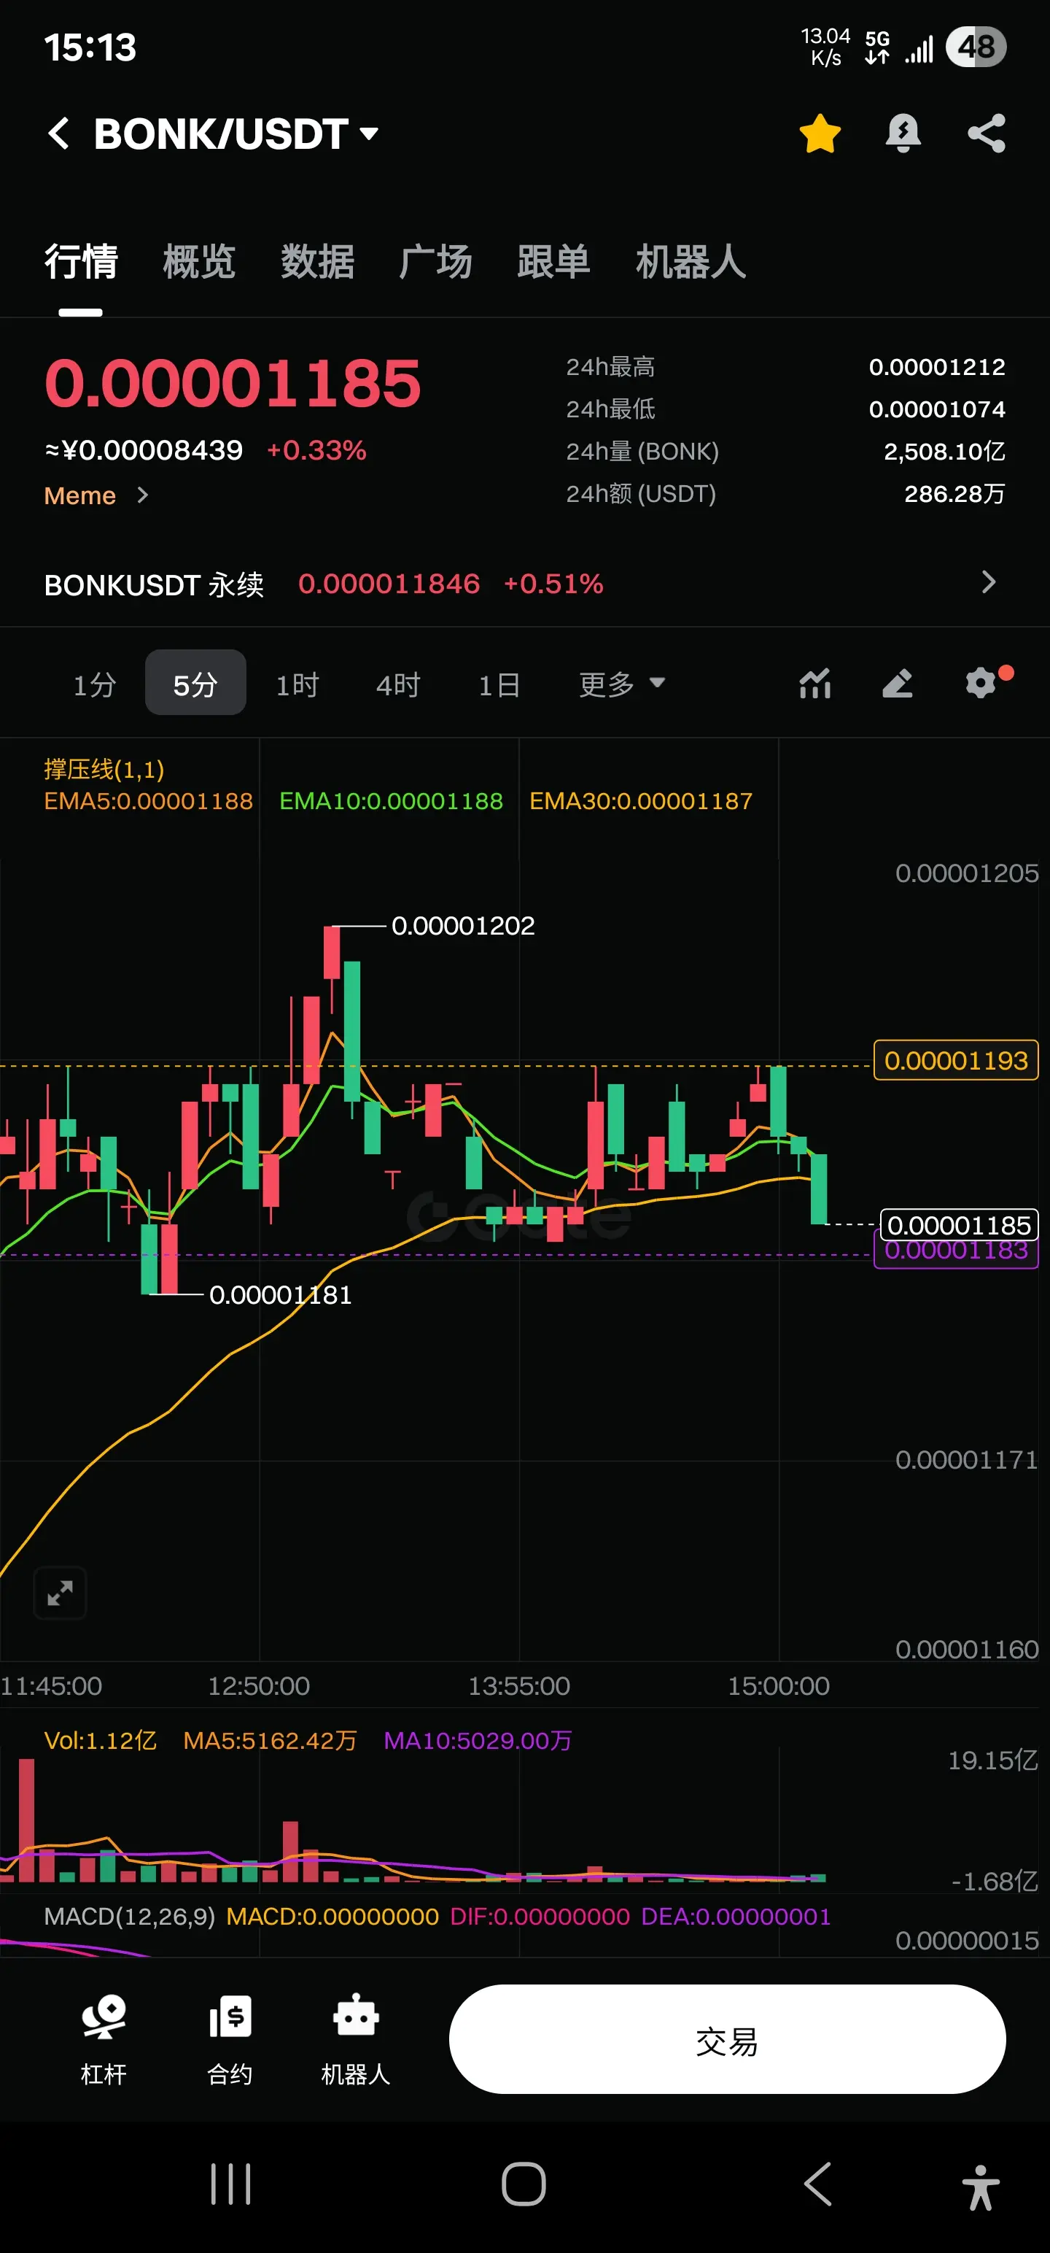
Task: Switch to the 数据 tab
Action: (317, 261)
